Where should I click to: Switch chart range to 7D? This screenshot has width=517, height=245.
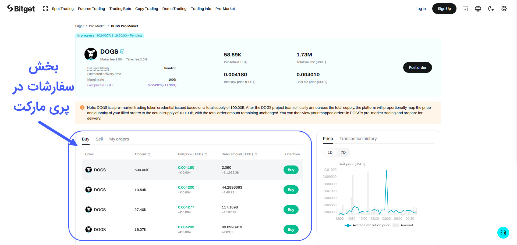tap(343, 152)
